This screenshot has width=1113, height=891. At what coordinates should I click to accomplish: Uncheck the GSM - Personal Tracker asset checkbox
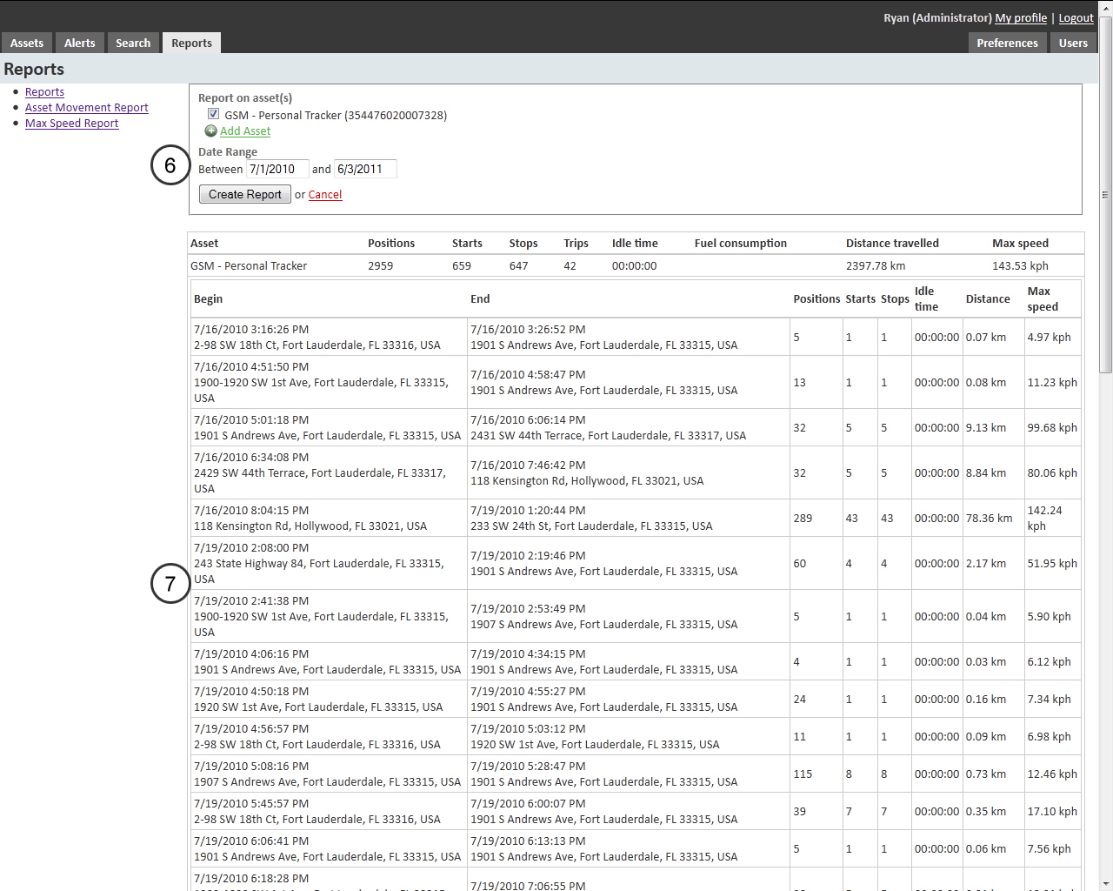pyautogui.click(x=213, y=114)
